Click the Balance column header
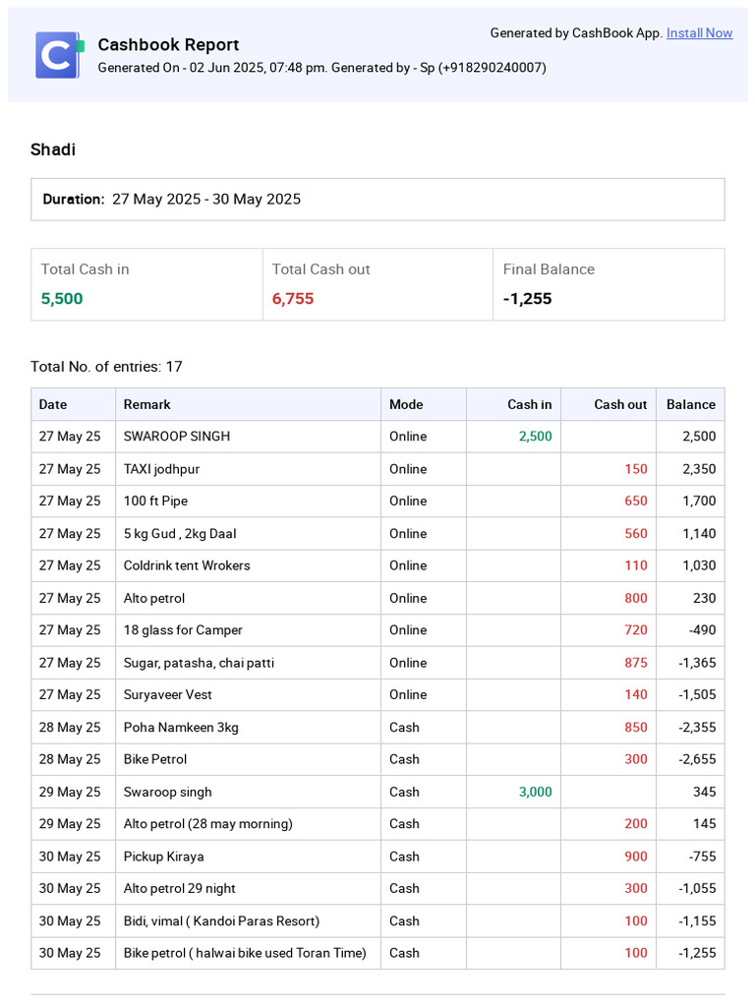Image resolution: width=755 pixels, height=1007 pixels. [691, 404]
